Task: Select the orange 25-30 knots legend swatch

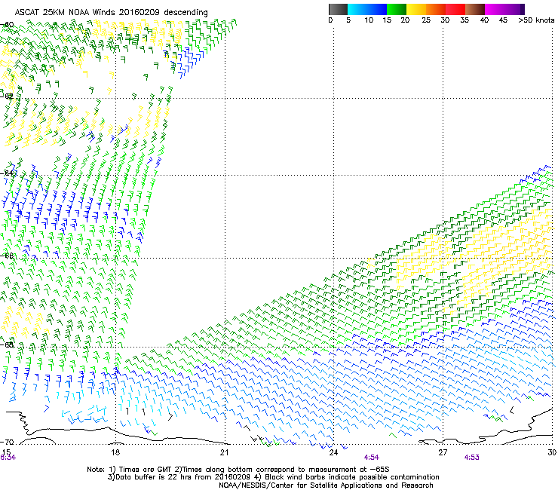Action: (436, 9)
